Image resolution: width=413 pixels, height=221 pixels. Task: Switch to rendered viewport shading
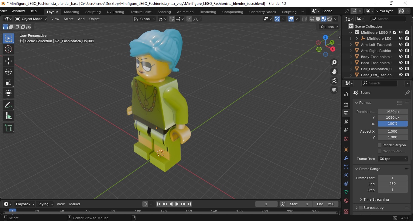point(329,19)
